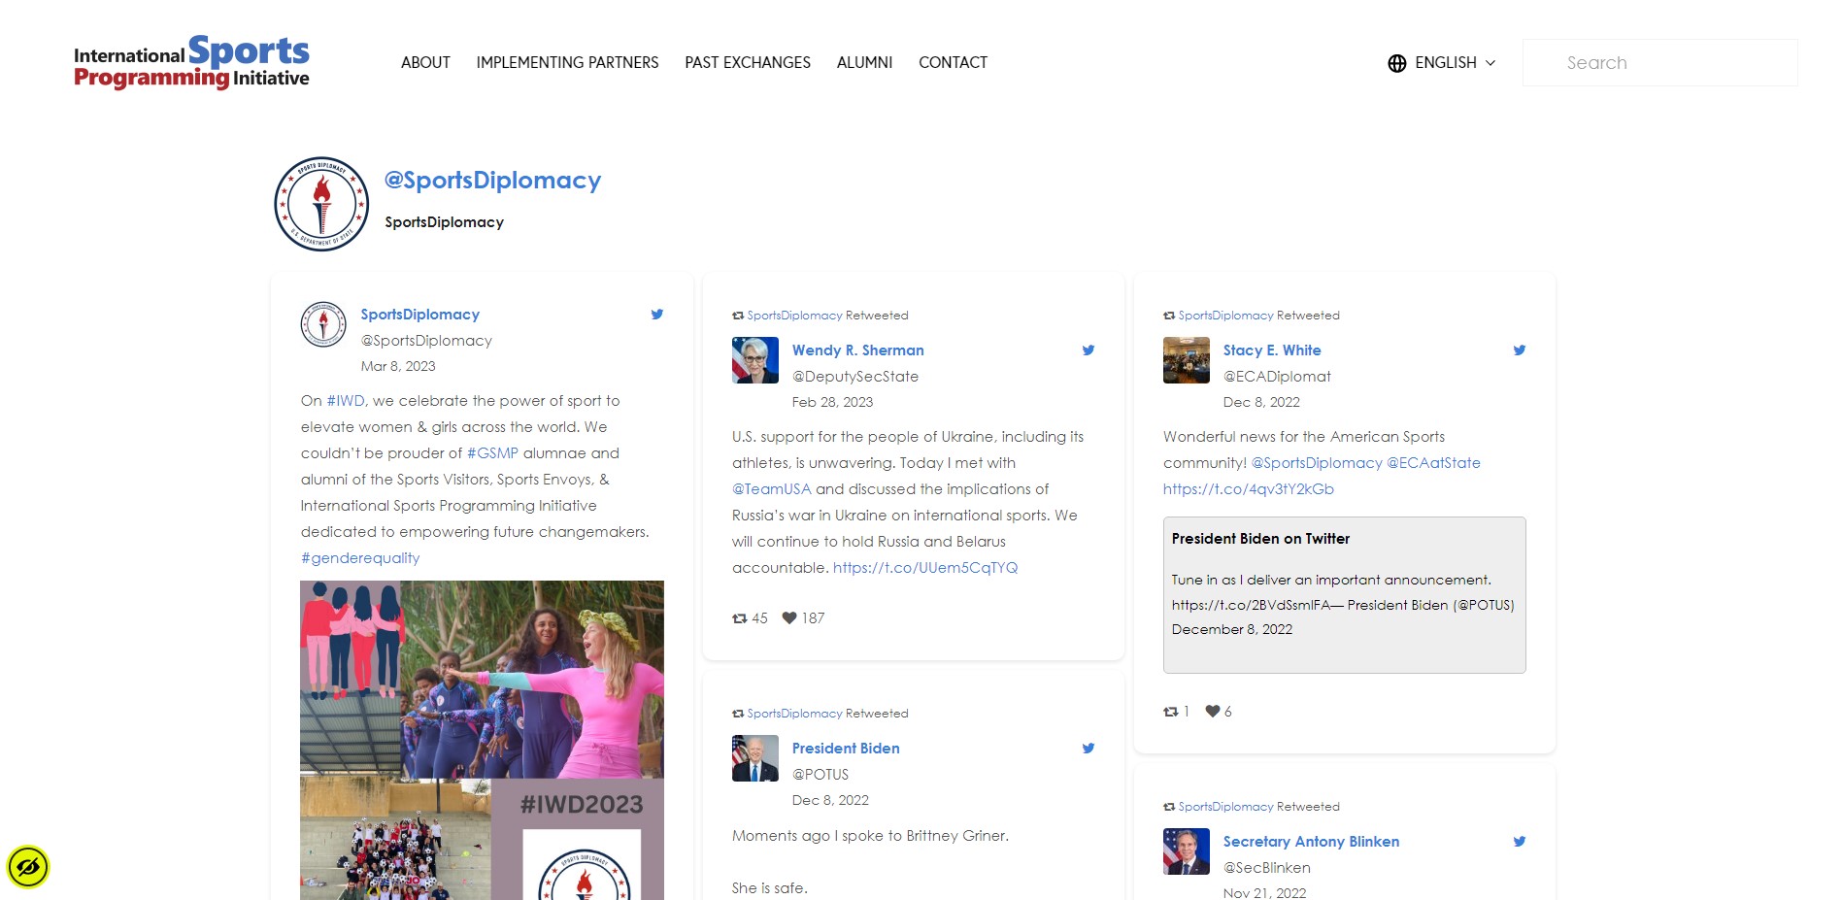Click Stacy E. White's profile photo
1842x900 pixels.
pos(1187,360)
